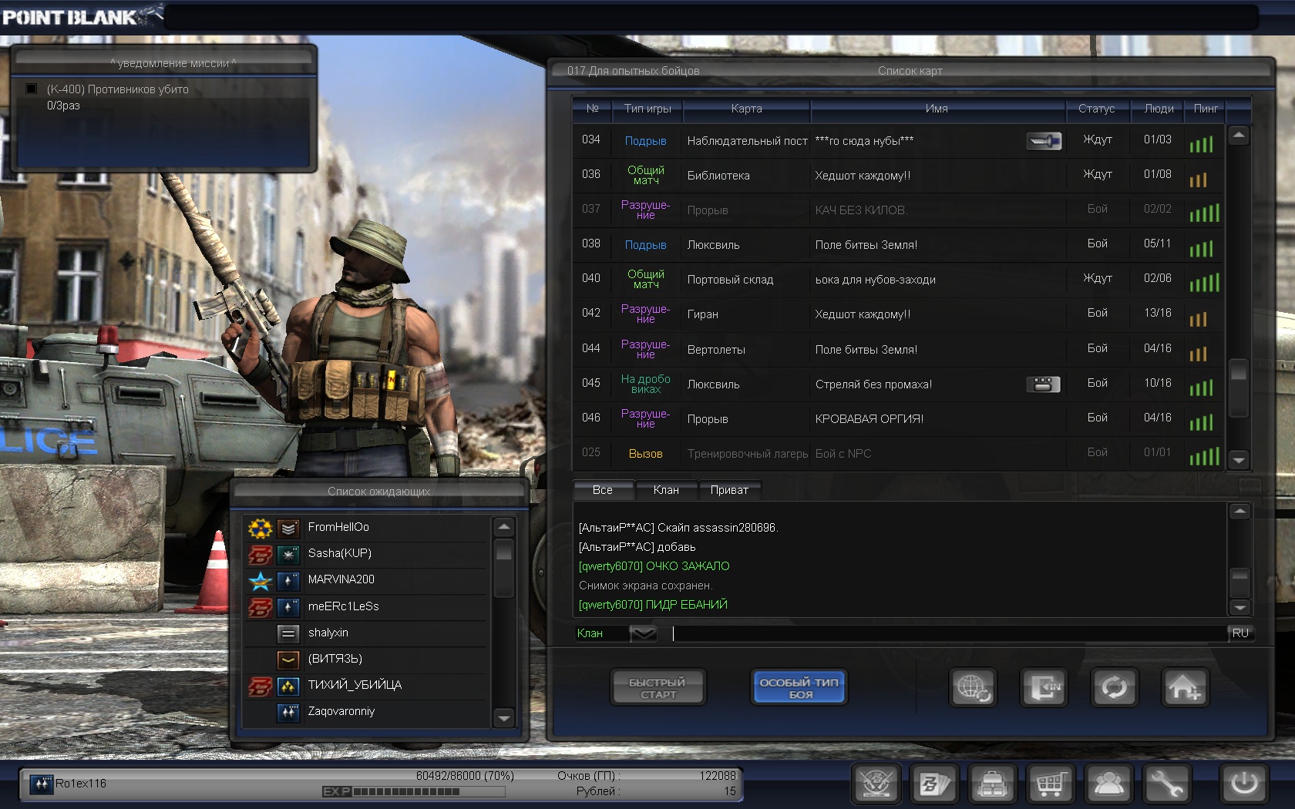Open the clan emblem menu in bottom bar
The image size is (1295, 809).
(876, 784)
